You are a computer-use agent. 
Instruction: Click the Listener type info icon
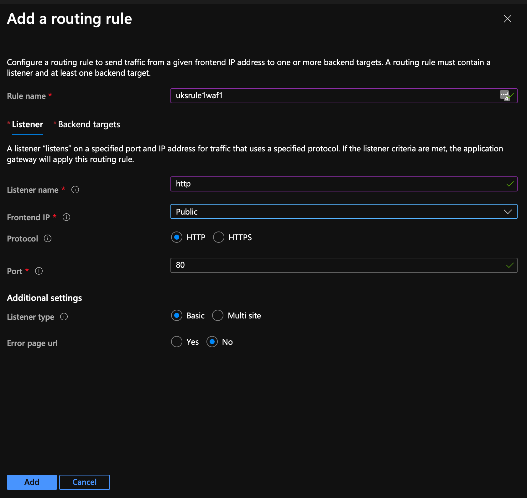click(x=64, y=317)
